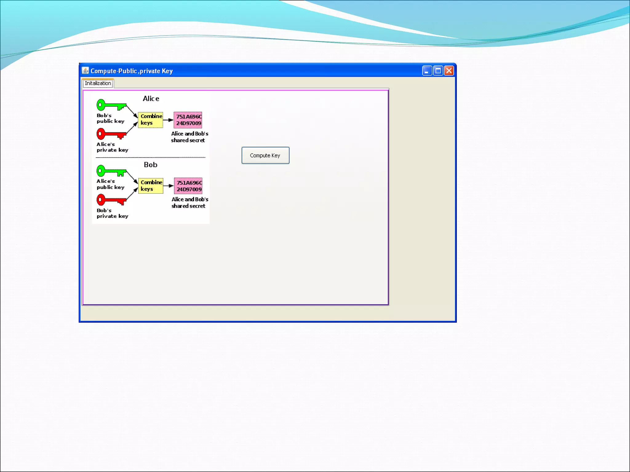
Task: Click the 'Bob' heading in diagram
Action: coord(150,165)
